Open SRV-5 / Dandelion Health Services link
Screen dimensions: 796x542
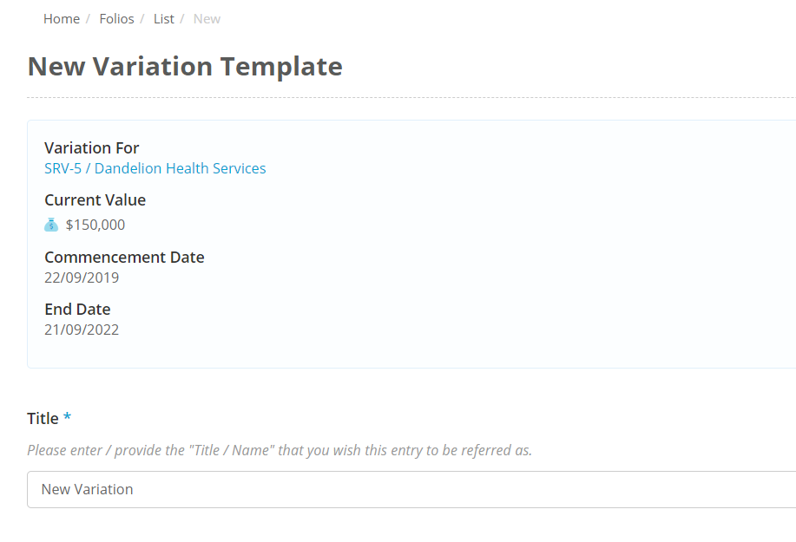point(155,168)
